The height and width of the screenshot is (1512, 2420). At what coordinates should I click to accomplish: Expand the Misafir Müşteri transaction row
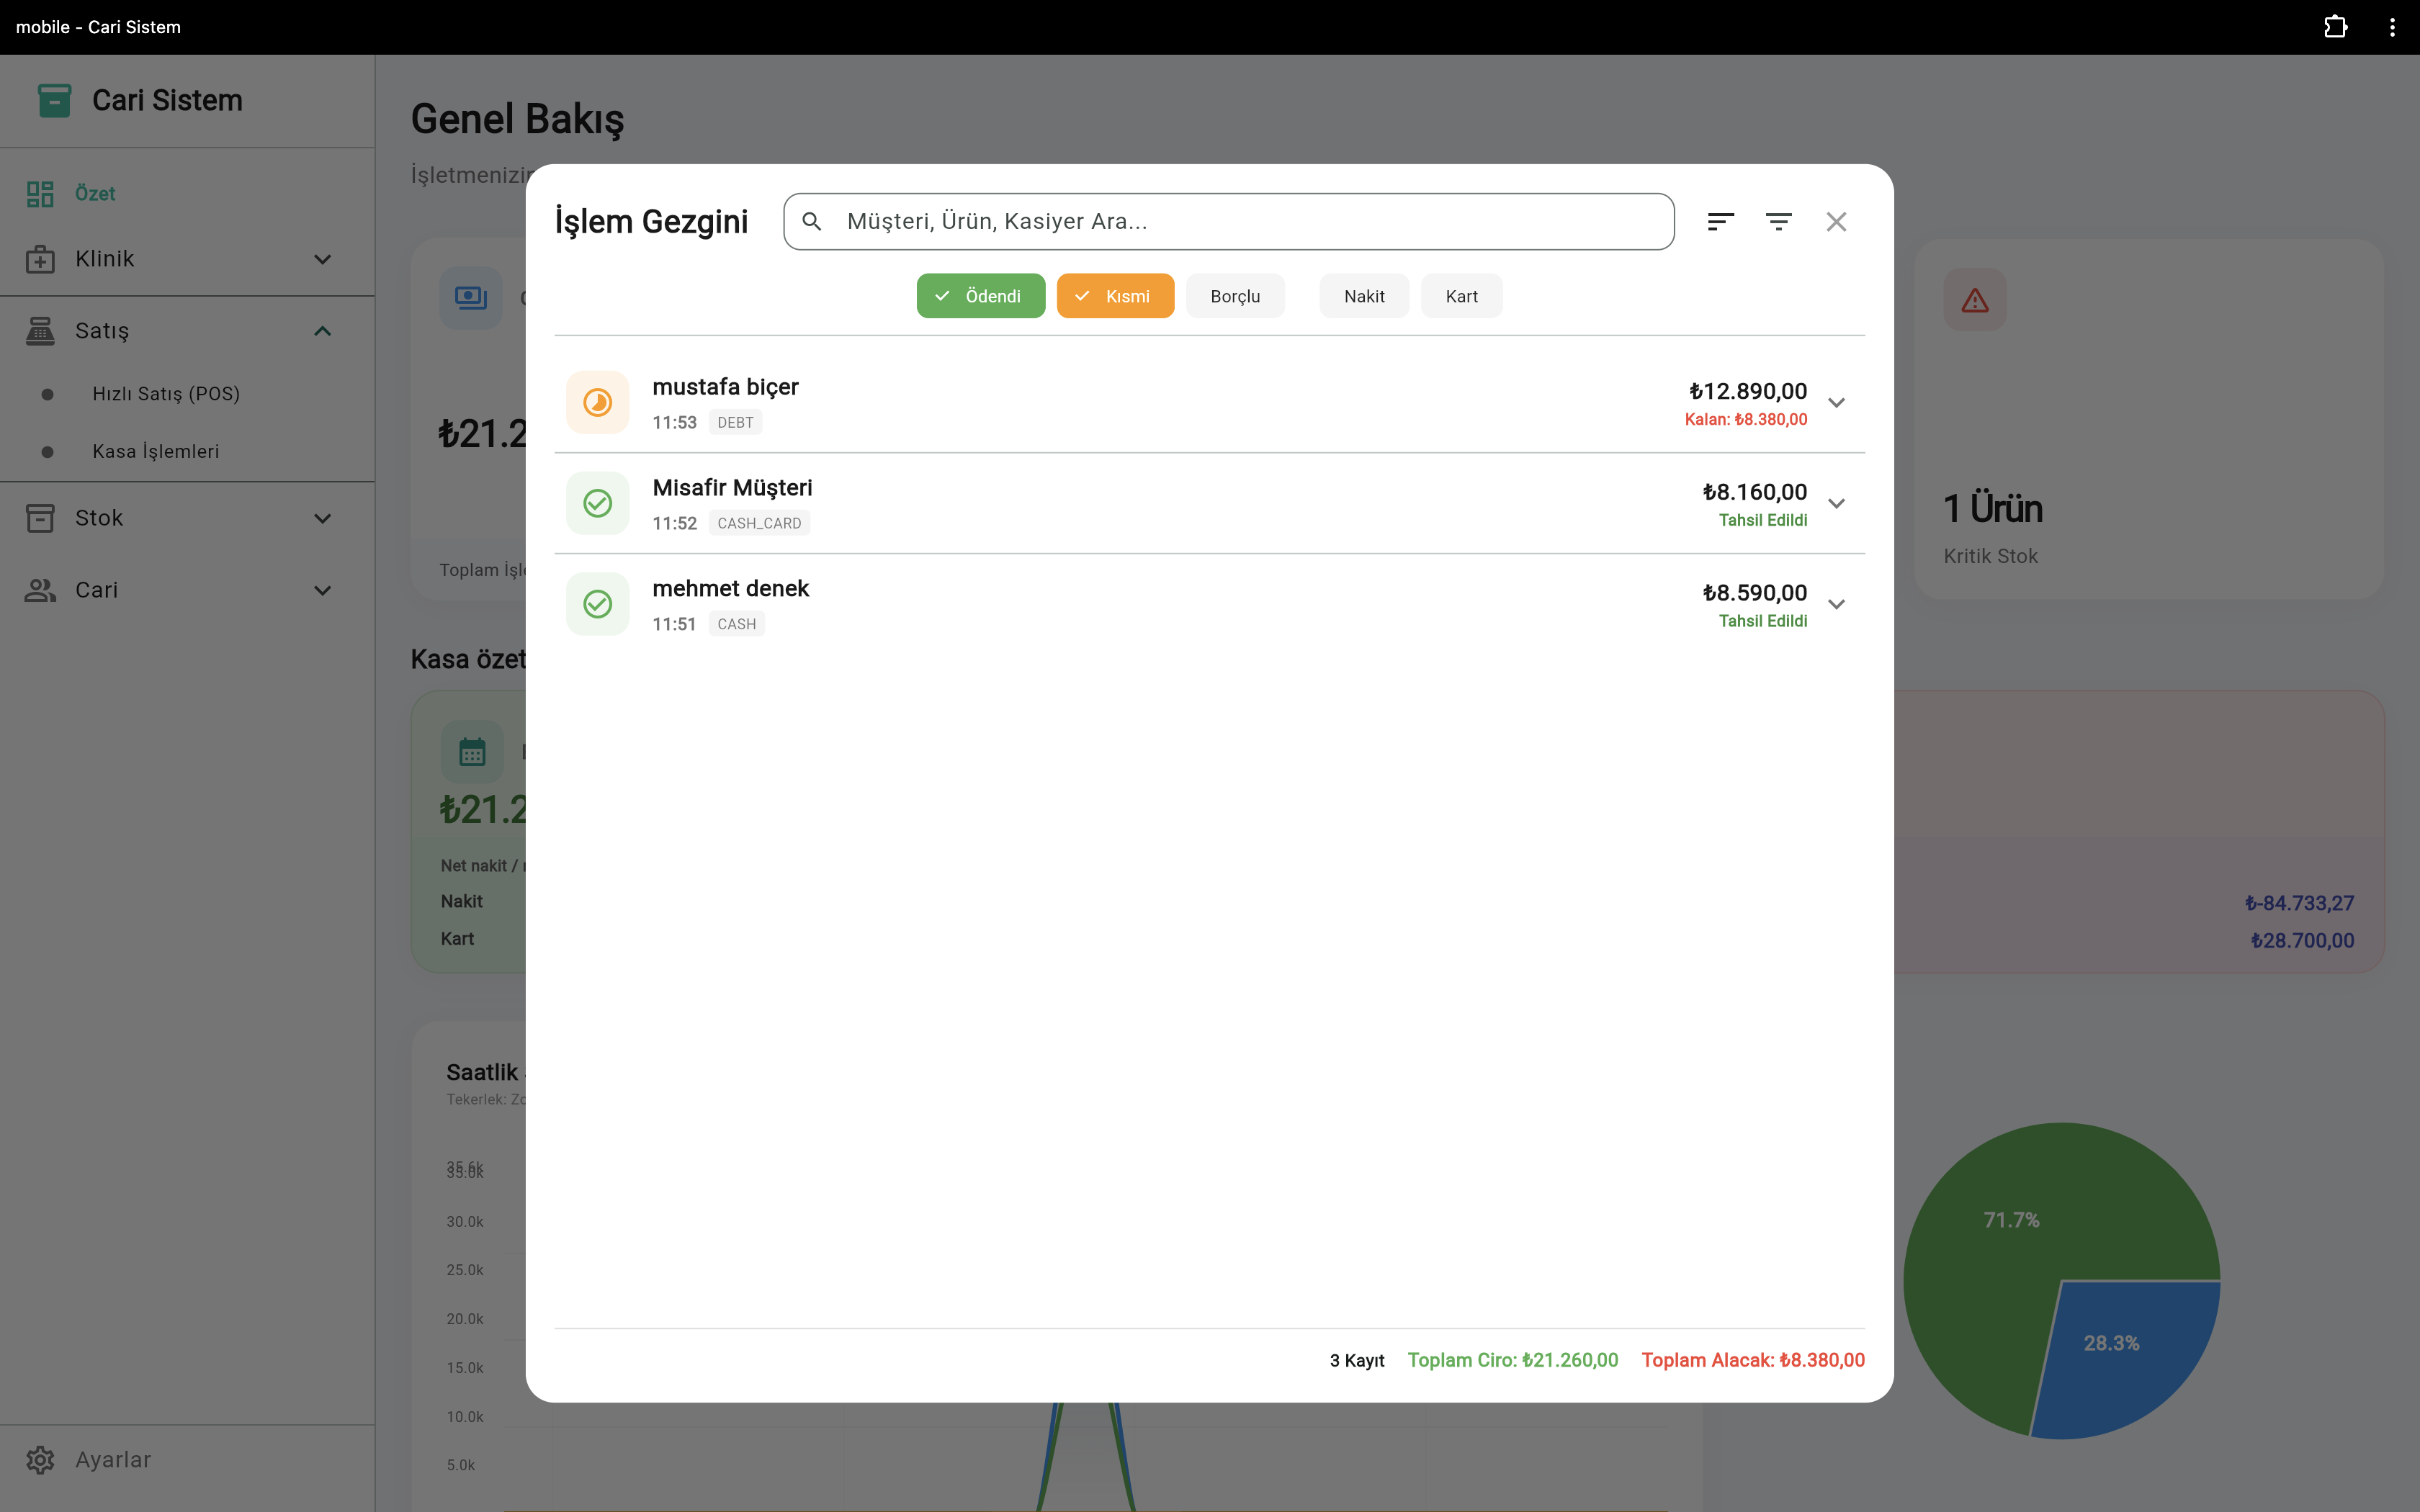(x=1836, y=504)
